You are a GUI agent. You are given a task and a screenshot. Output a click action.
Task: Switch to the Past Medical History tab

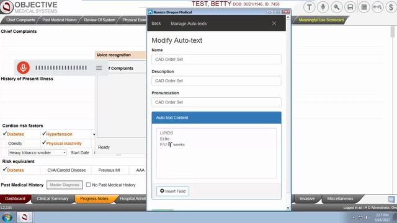coord(60,20)
